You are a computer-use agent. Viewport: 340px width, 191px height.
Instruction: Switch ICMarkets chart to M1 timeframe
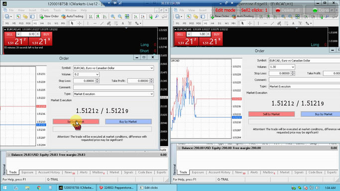(7, 23)
